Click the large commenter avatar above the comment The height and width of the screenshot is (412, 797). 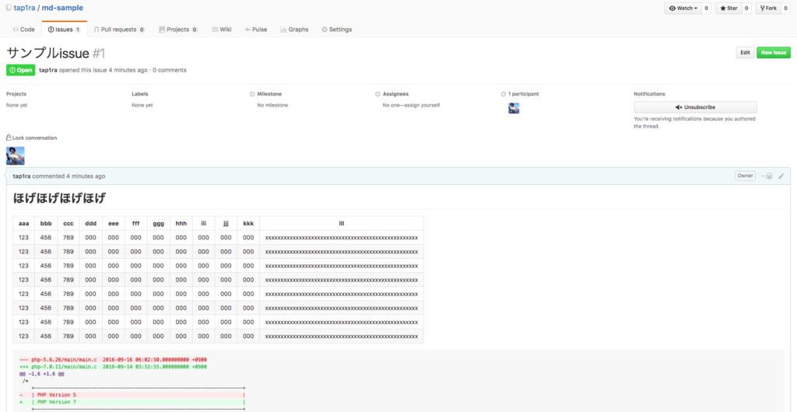coord(16,155)
